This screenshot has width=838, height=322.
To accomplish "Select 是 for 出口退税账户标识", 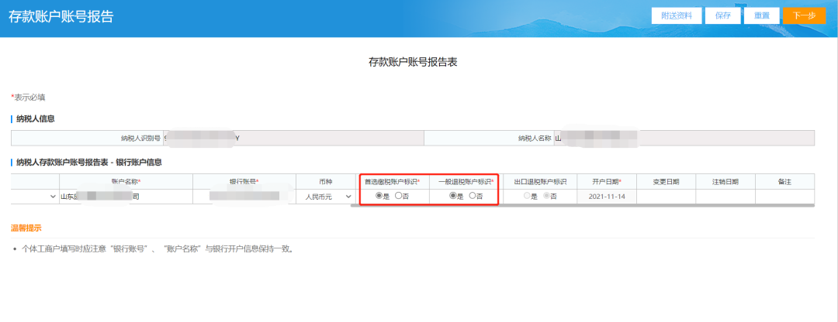I will click(x=527, y=196).
